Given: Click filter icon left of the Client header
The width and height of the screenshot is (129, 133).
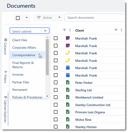Looking at the screenshot, I should [64, 30].
